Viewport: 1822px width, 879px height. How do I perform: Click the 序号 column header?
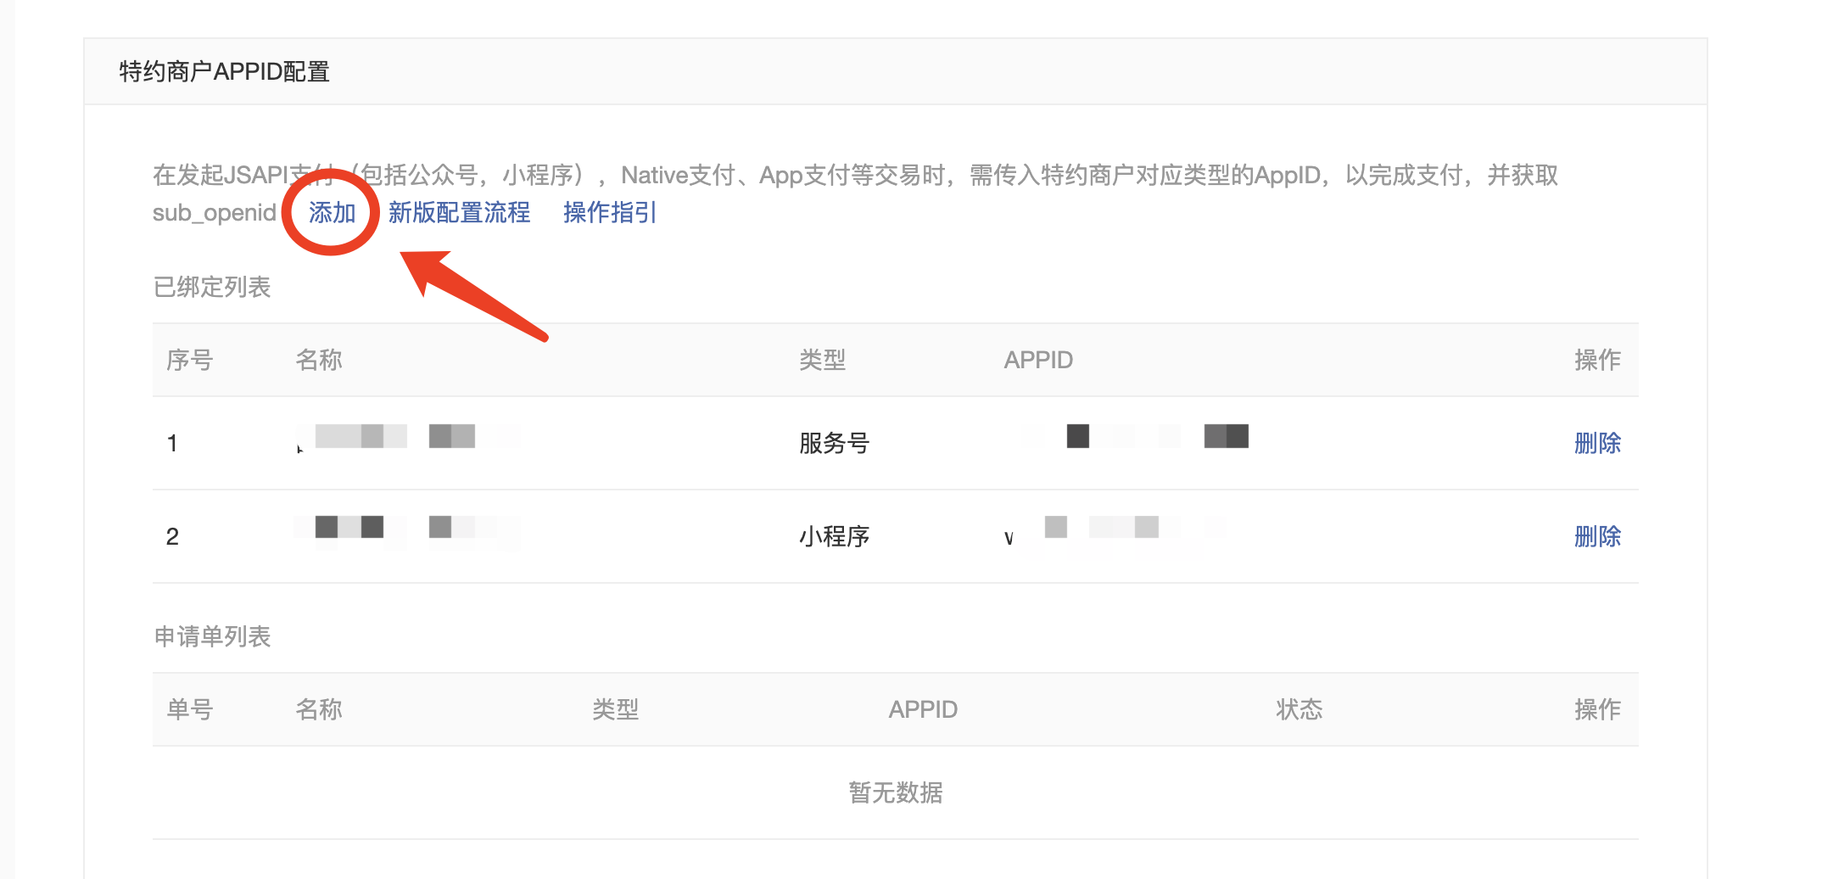(189, 360)
